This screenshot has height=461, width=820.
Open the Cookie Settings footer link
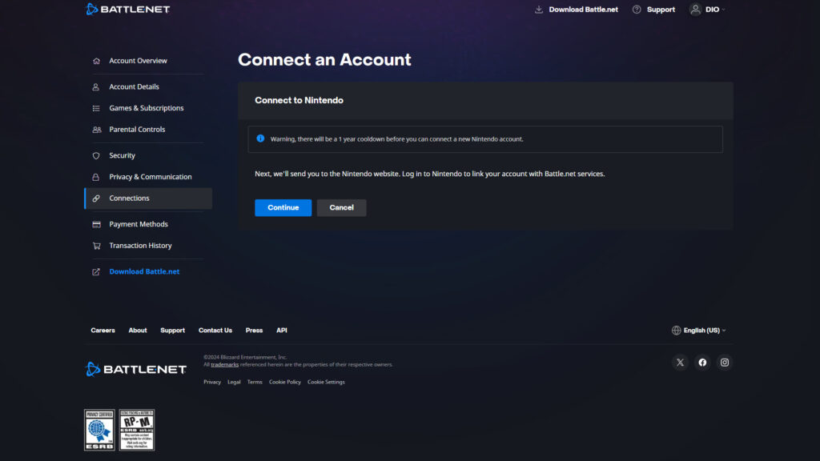point(326,383)
